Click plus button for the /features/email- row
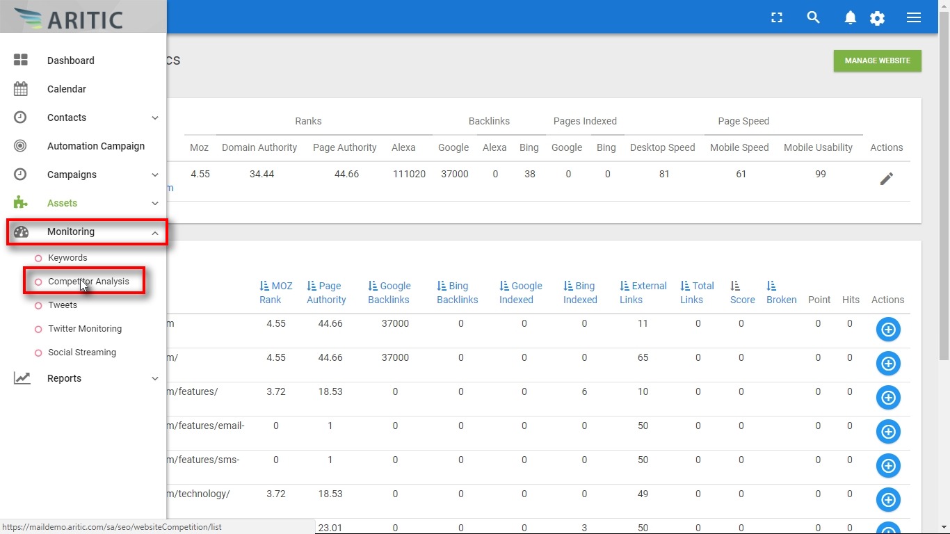Image resolution: width=950 pixels, height=534 pixels. (x=888, y=431)
